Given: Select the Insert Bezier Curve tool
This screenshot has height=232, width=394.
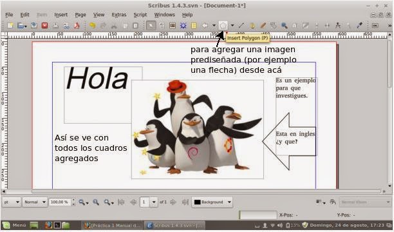Looking at the screenshot, I should [x=252, y=25].
